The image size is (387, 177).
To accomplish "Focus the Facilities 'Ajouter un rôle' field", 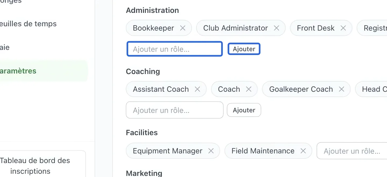I will tap(352, 151).
